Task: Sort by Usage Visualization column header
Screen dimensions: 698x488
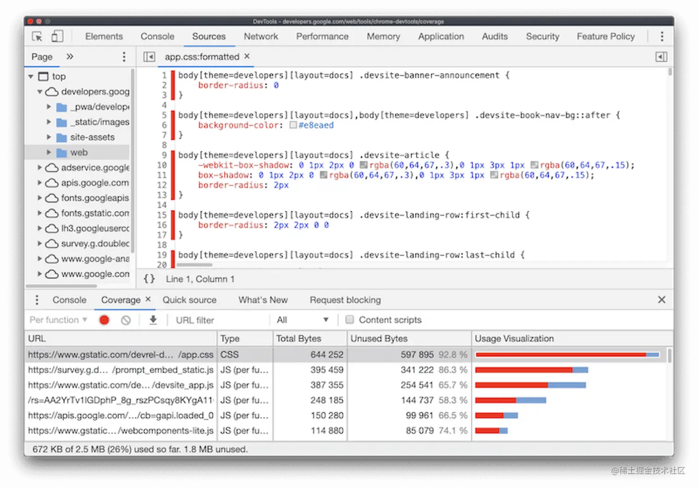Action: 572,338
